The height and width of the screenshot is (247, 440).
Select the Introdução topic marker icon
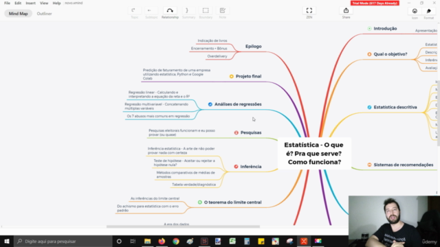pyautogui.click(x=370, y=29)
